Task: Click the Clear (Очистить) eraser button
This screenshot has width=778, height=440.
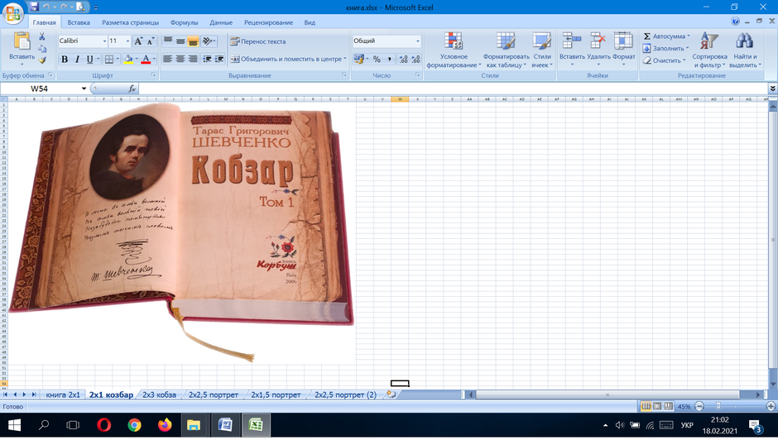Action: coord(664,60)
